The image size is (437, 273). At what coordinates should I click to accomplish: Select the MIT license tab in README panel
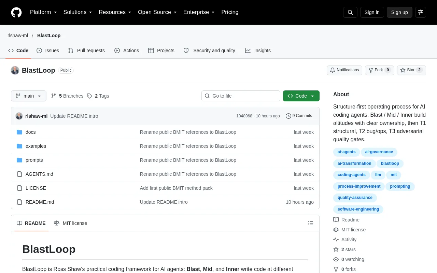70,223
